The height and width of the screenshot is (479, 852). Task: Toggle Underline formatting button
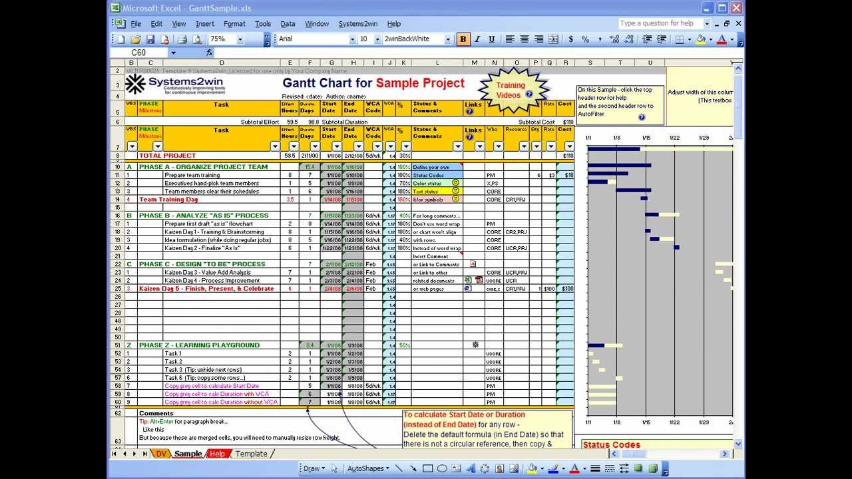point(491,39)
